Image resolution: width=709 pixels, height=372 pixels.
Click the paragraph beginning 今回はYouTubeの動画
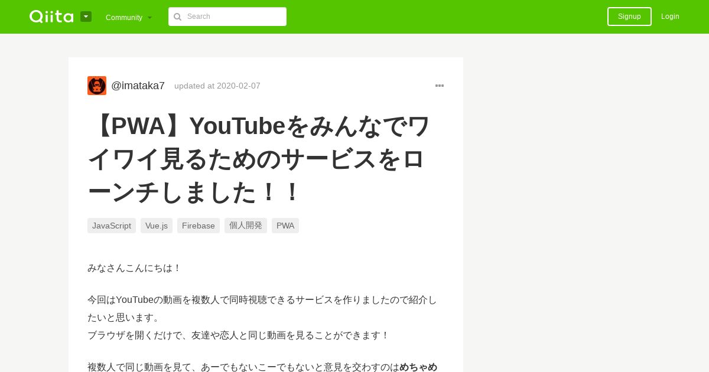262,309
